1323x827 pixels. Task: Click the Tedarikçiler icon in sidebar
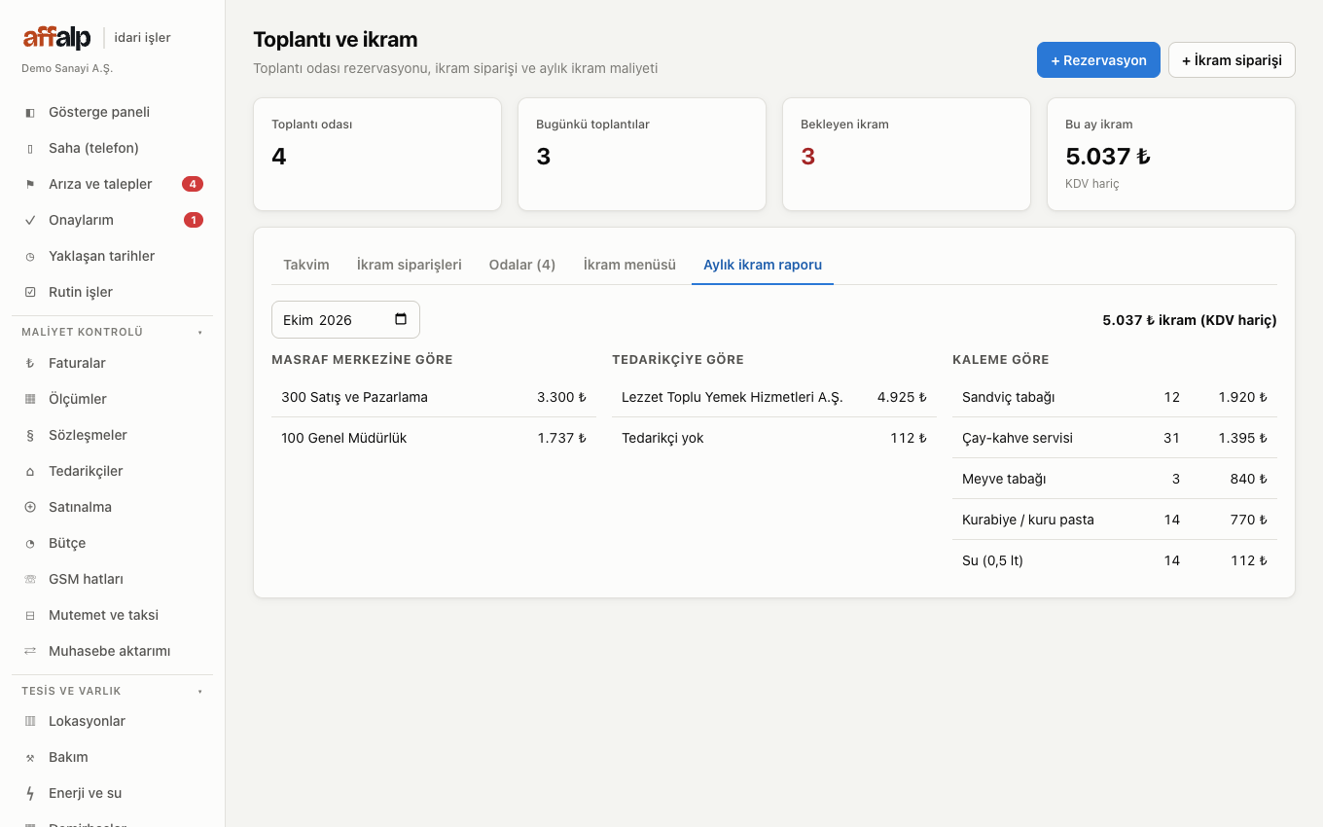click(30, 472)
